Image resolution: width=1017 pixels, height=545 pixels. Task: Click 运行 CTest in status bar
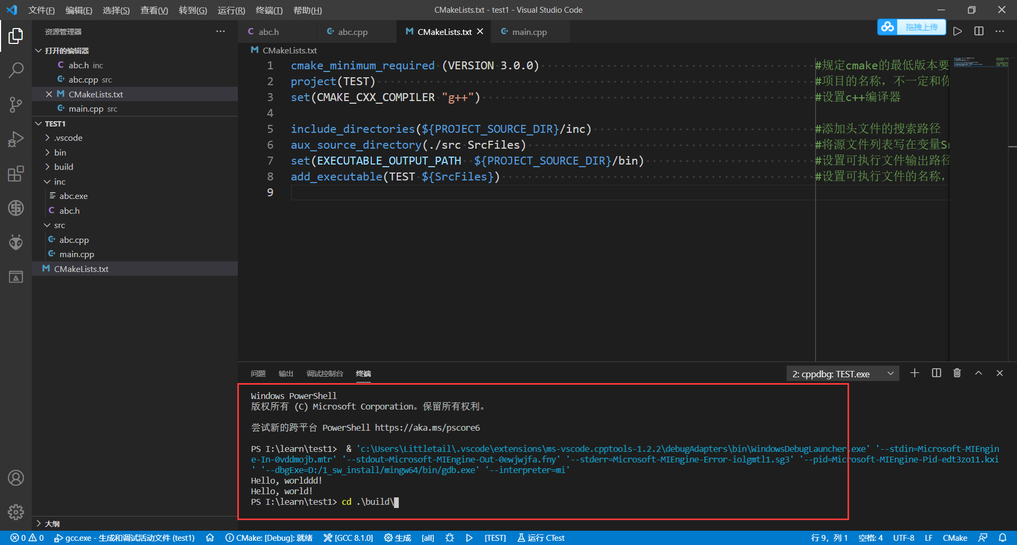pyautogui.click(x=541, y=538)
